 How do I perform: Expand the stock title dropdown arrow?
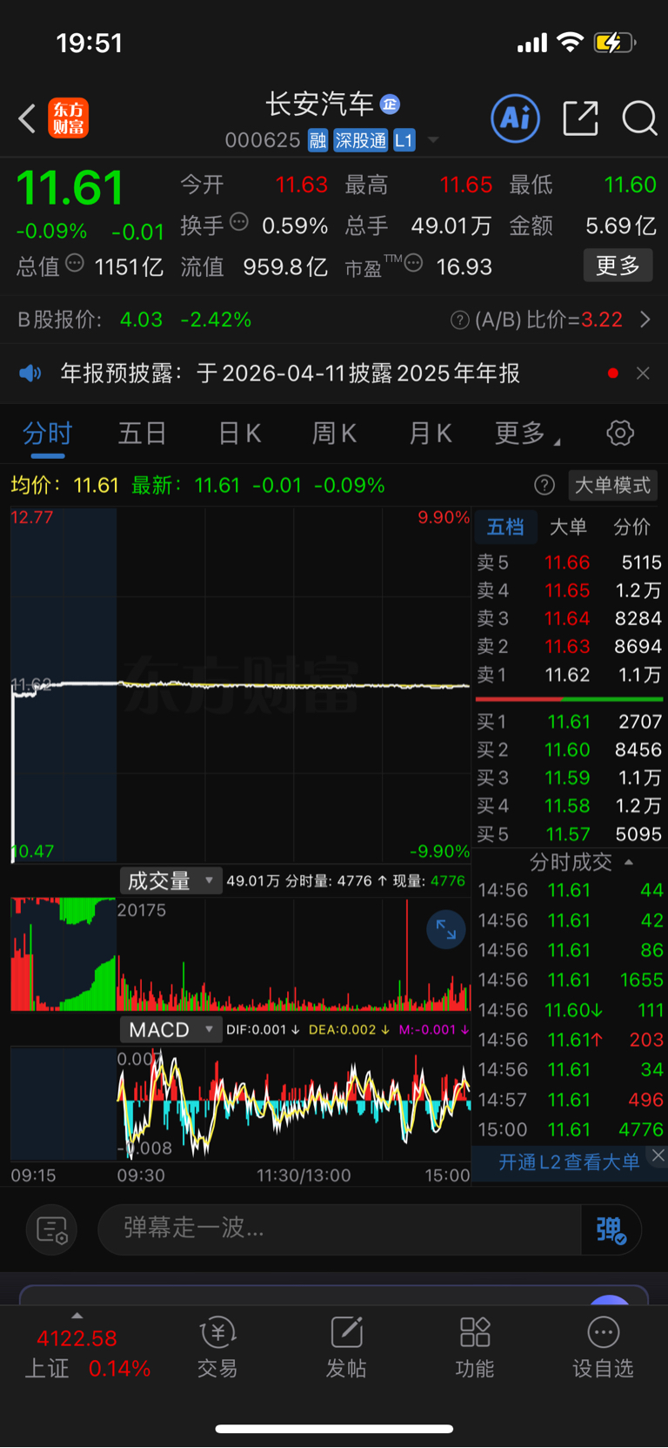[x=433, y=140]
